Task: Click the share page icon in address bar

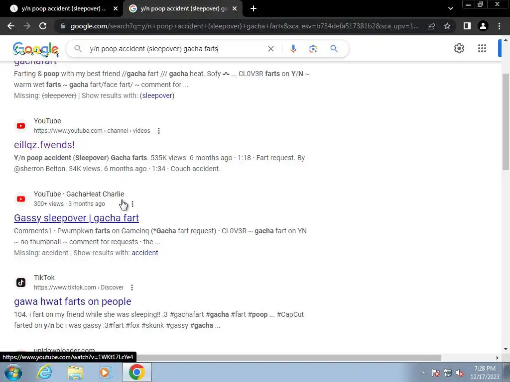Action: 431,26
